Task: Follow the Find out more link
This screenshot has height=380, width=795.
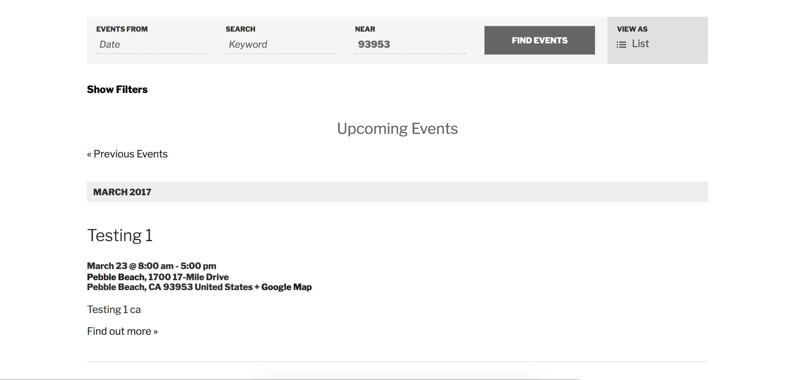Action: click(x=122, y=331)
